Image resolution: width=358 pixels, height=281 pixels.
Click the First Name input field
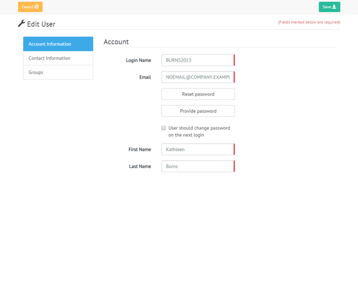click(198, 149)
